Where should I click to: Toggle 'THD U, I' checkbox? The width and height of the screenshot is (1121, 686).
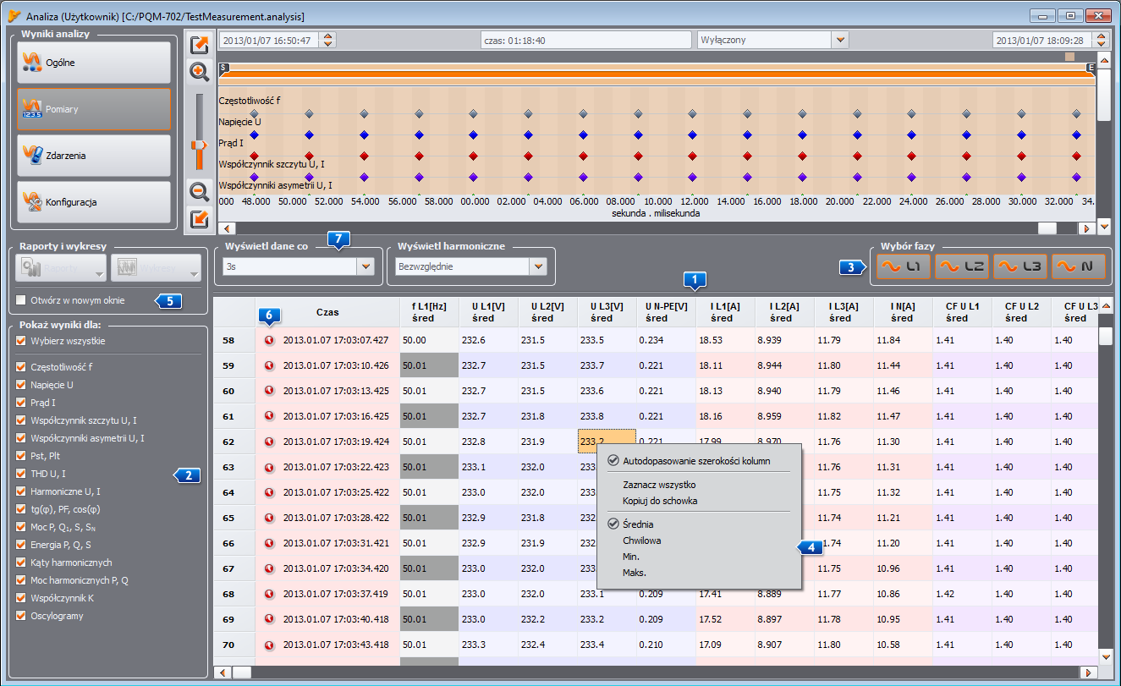(22, 474)
